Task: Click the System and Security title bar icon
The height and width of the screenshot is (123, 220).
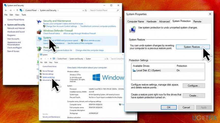Action: [x=5, y=5]
